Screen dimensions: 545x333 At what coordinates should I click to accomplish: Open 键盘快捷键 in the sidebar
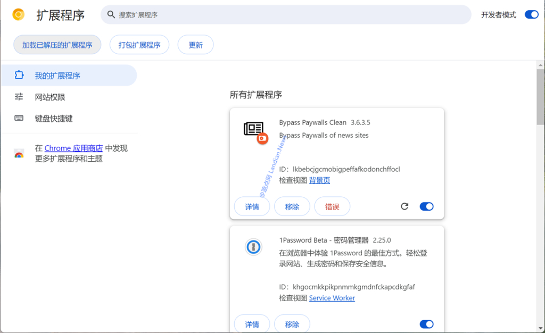pyautogui.click(x=69, y=119)
